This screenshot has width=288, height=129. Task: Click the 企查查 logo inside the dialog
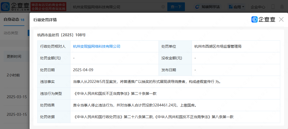tap(263, 19)
